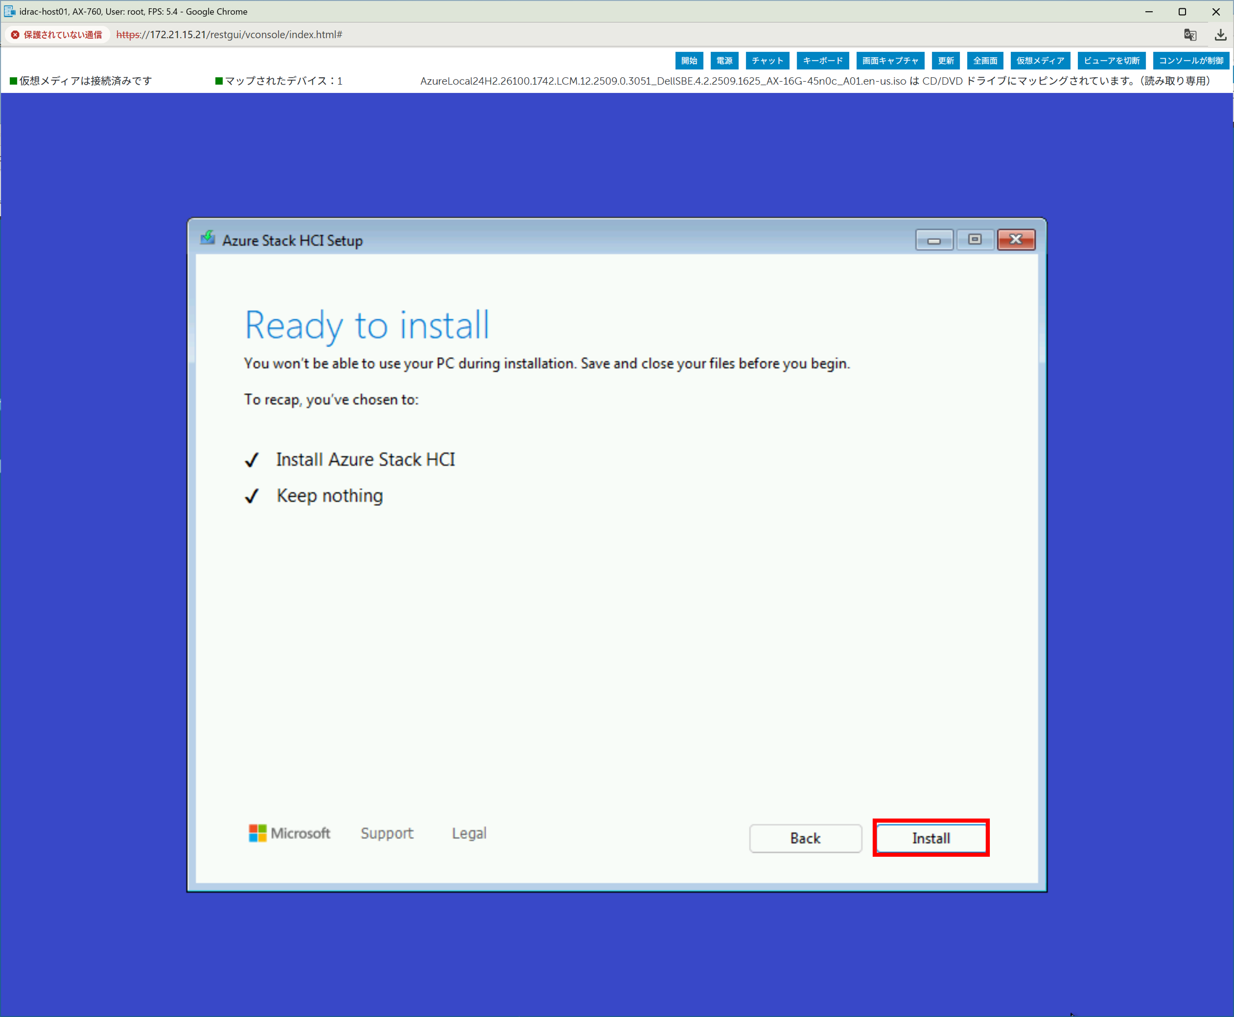The image size is (1234, 1017).
Task: Click the Back button
Action: (x=805, y=838)
